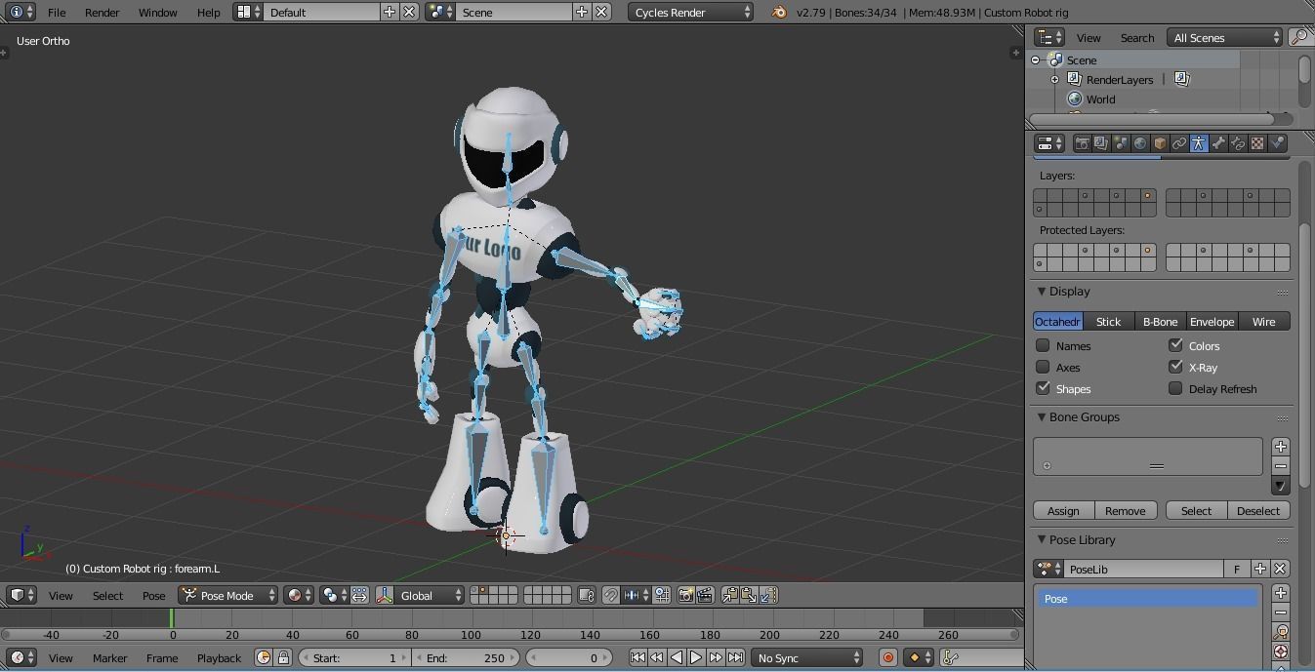The height and width of the screenshot is (672, 1315).
Task: Open the Pose menu in 3D view
Action: click(x=153, y=595)
